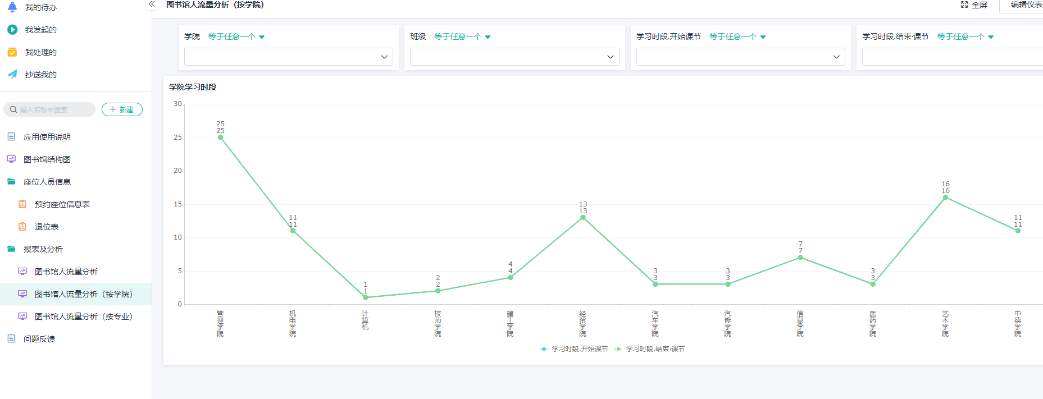Toggle 学习时段.开始课节 legend series
This screenshot has width=1043, height=399.
click(574, 349)
